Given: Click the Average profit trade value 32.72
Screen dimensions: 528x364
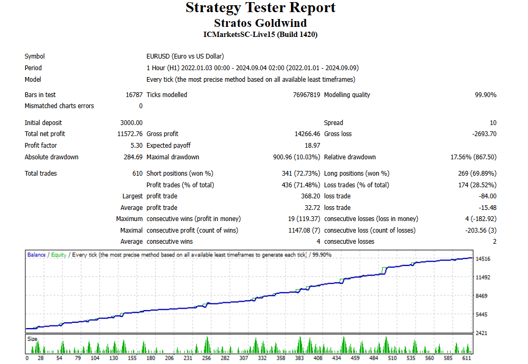Looking at the screenshot, I should click(313, 208).
